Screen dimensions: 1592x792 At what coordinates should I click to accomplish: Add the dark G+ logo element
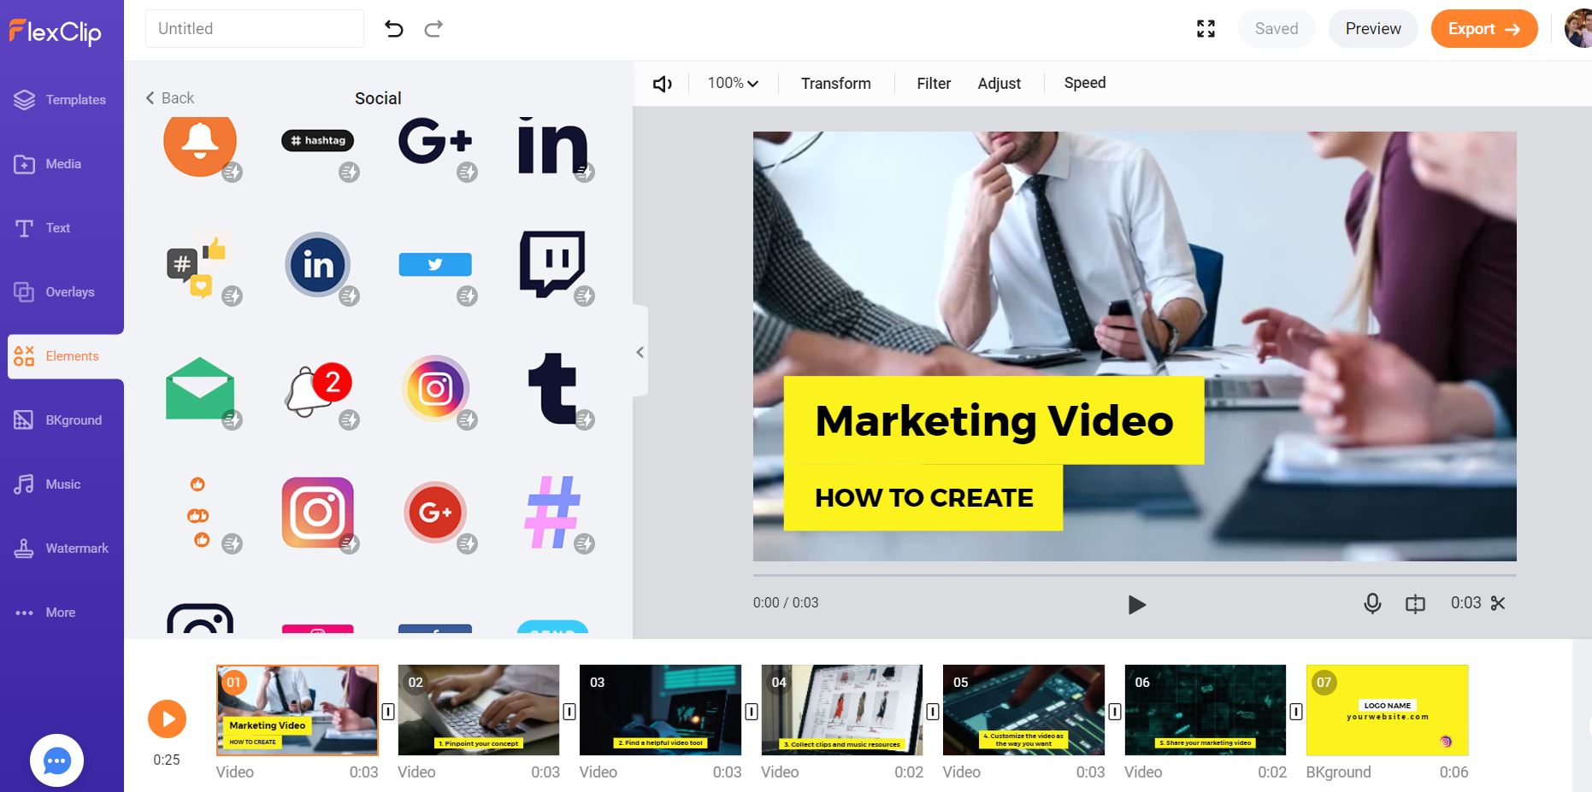pyautogui.click(x=434, y=142)
